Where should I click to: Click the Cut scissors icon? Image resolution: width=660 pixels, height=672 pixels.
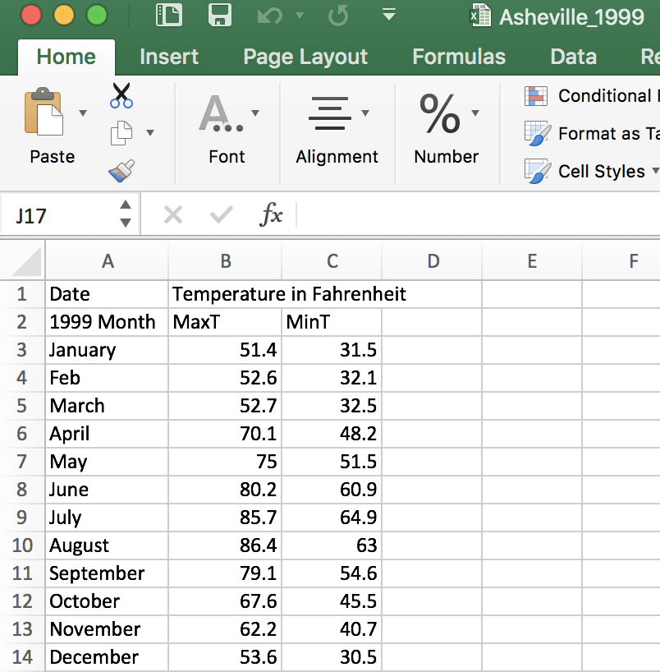pyautogui.click(x=121, y=95)
